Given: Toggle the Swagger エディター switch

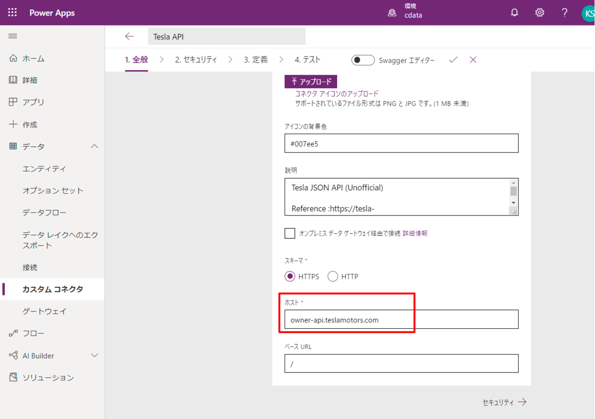Looking at the screenshot, I should (363, 60).
